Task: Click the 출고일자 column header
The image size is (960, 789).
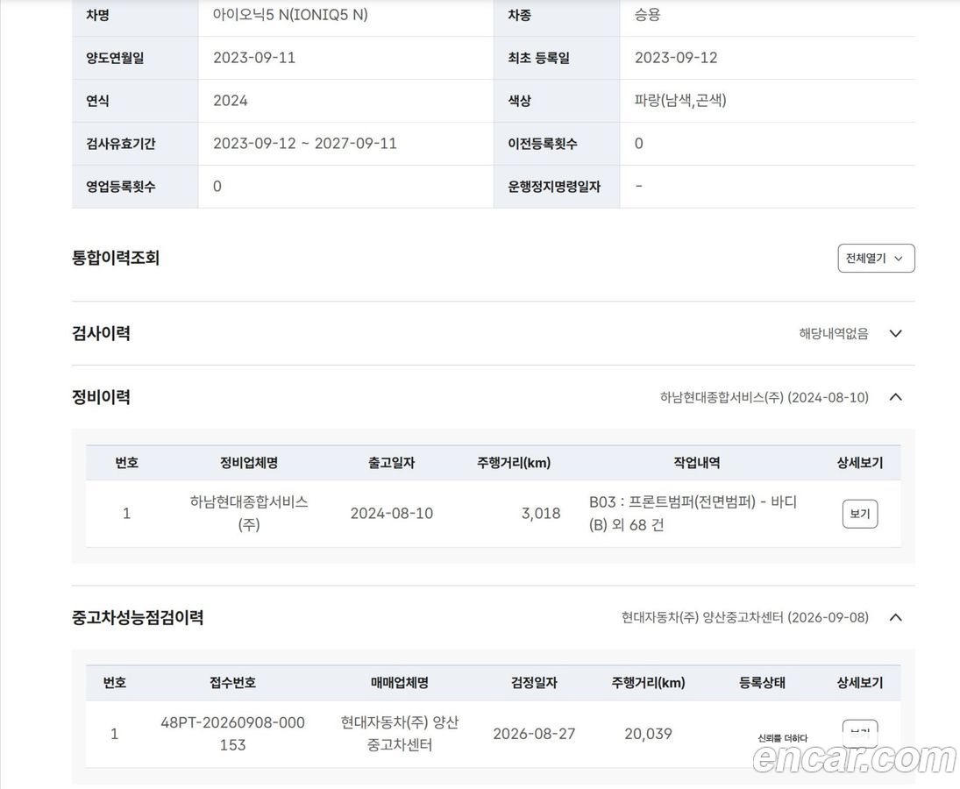Action: click(391, 463)
